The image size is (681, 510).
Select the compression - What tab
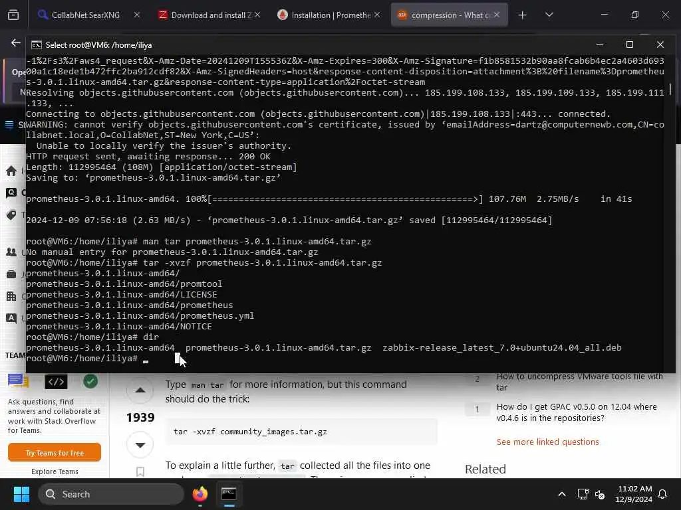coord(449,15)
